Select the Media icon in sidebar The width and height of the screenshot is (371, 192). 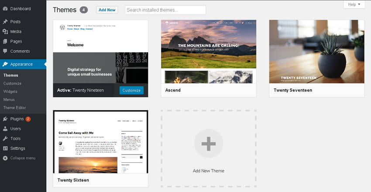(x=5, y=32)
